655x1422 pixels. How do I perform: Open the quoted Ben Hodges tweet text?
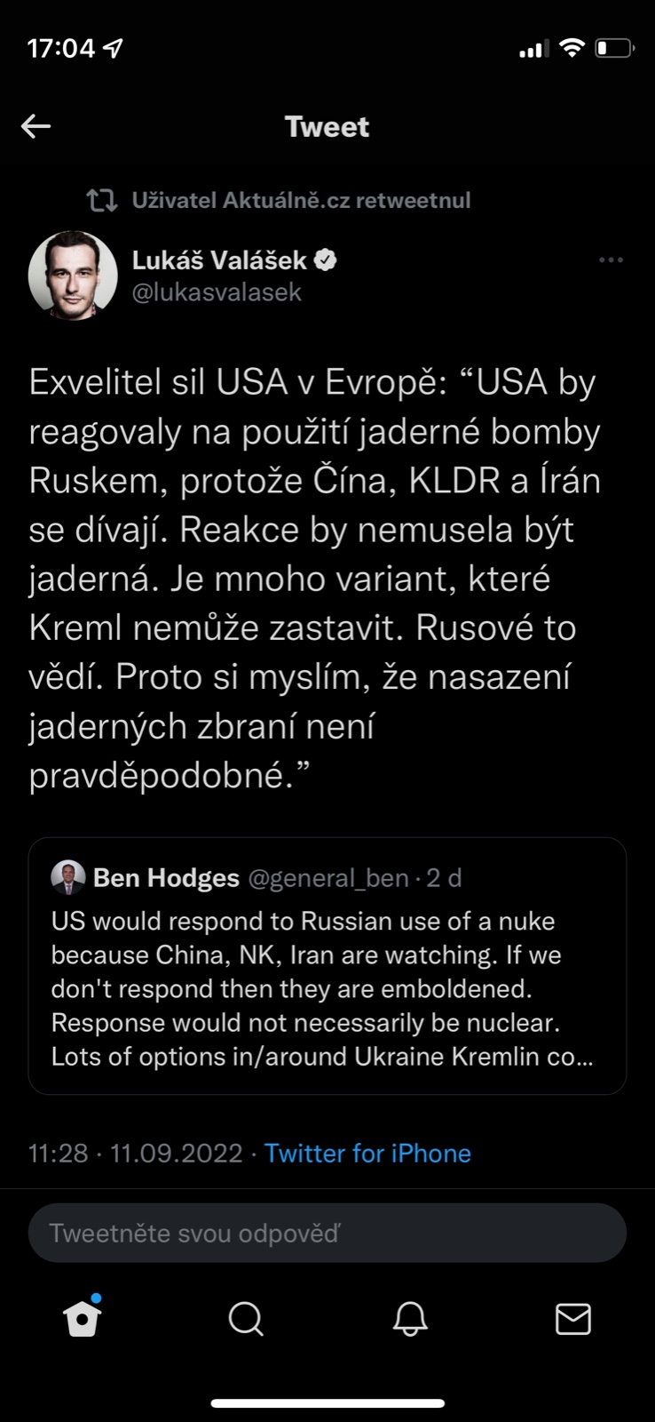[321, 988]
